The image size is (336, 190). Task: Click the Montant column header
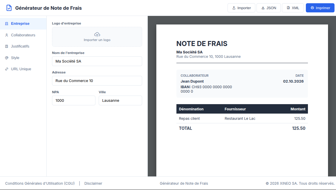298,109
